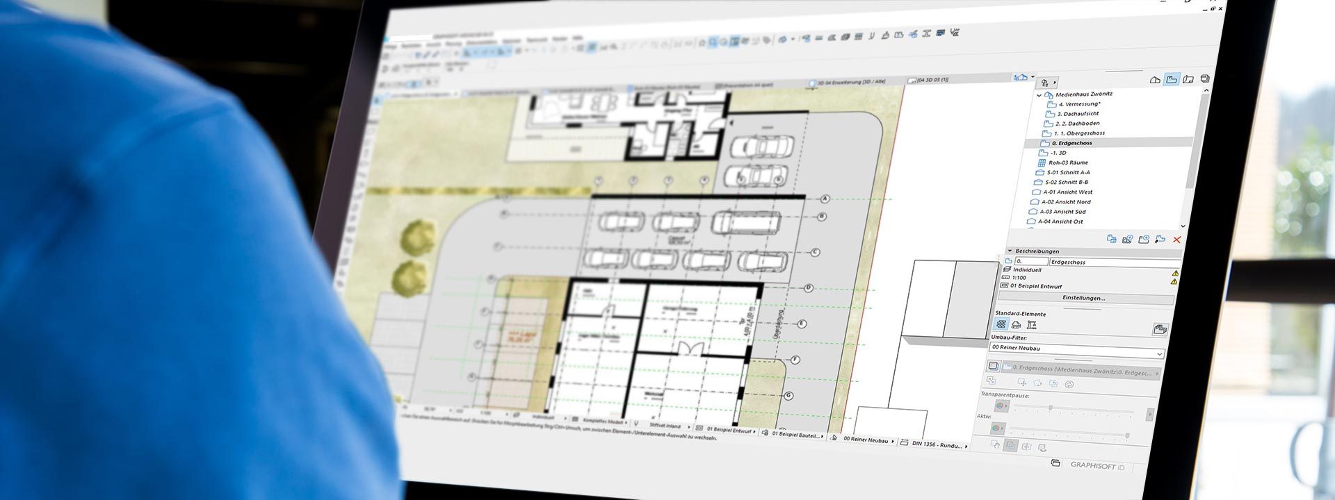Open the Layout Book navigator view
1335x500 pixels.
(1188, 79)
